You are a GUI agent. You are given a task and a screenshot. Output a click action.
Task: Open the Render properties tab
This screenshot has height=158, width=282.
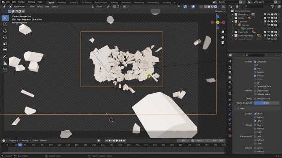pyautogui.click(x=230, y=67)
